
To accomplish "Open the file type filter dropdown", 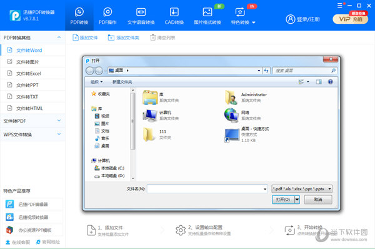I will point(302,189).
